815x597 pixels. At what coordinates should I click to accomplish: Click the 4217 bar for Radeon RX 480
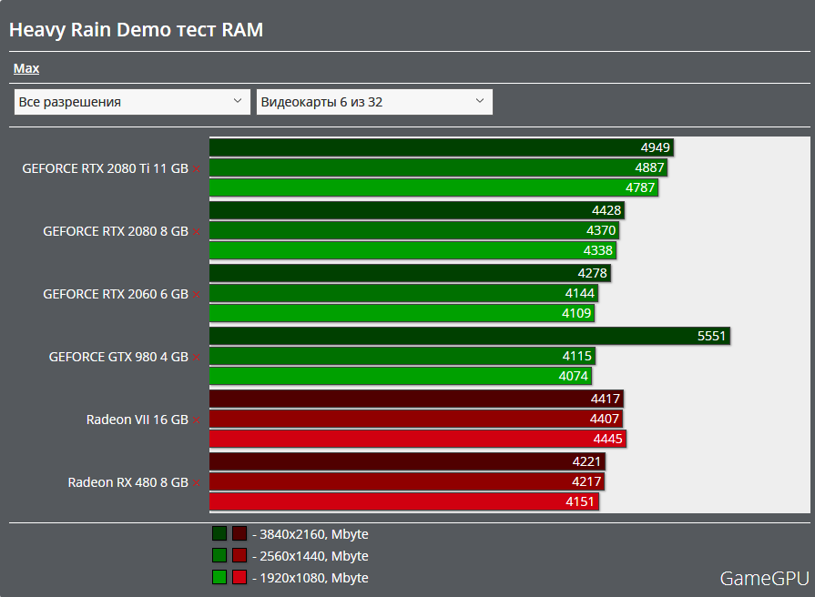tap(407, 481)
